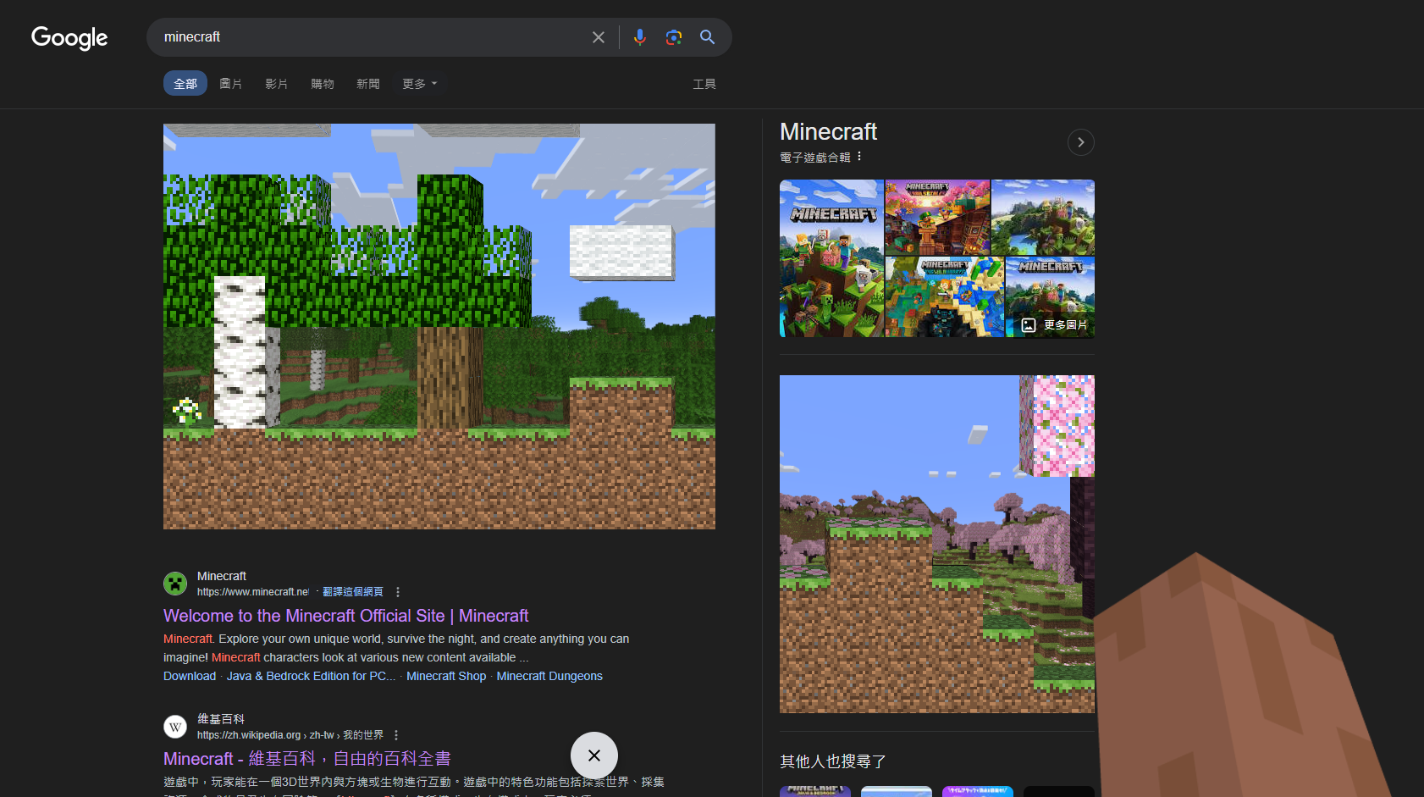Screen dimensions: 1424x797
Task: Open Java & Bedrock Edition for PC sitelink
Action: coord(311,676)
